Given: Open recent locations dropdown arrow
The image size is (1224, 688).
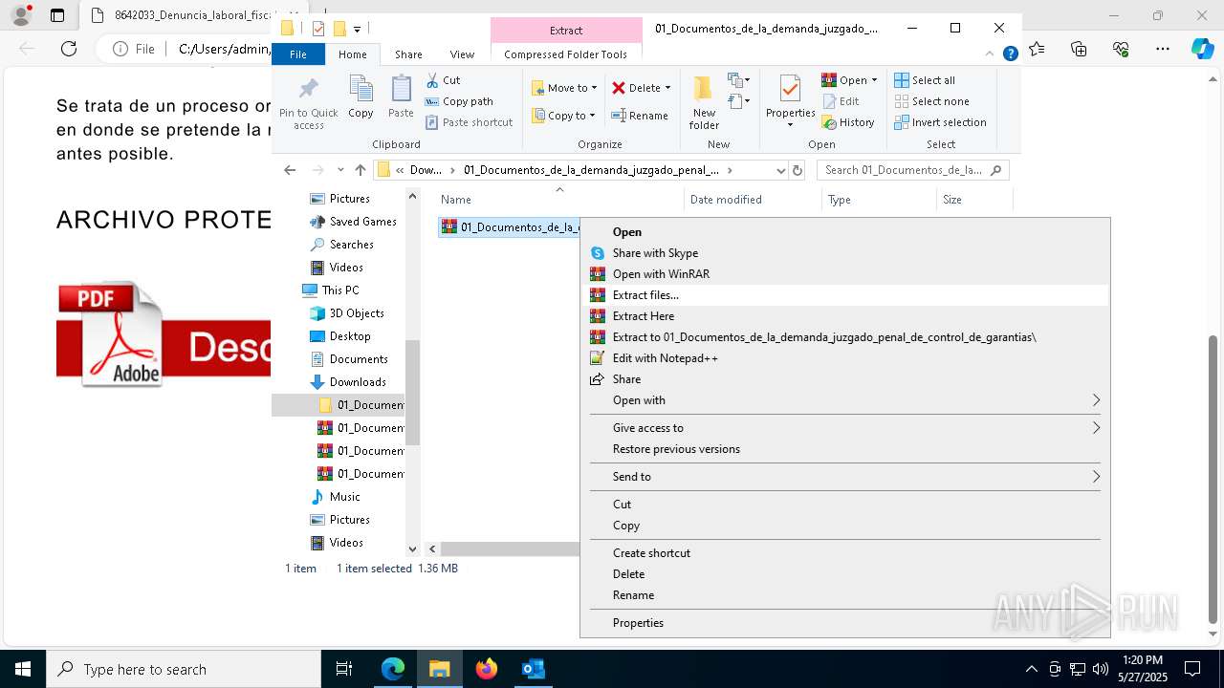Looking at the screenshot, I should tap(340, 170).
